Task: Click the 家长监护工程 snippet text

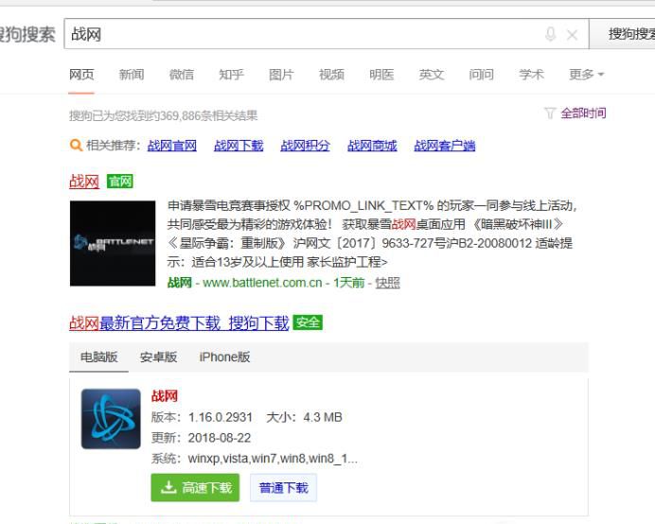Action: (x=347, y=262)
